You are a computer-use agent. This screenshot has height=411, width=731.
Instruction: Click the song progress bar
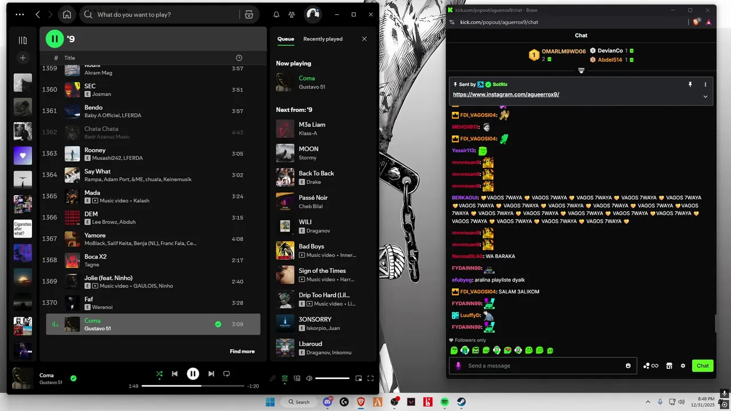(192, 386)
